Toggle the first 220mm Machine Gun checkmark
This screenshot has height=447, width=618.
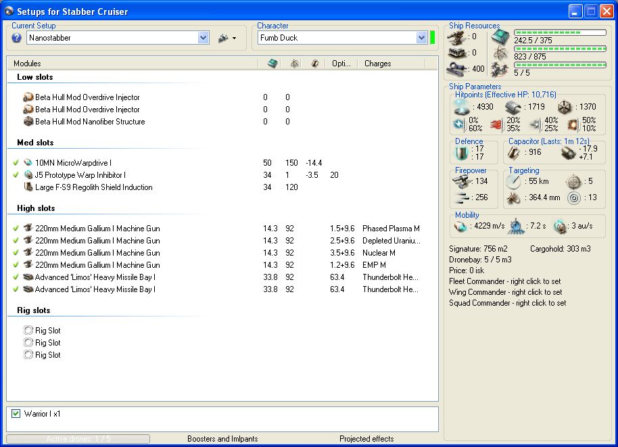(16, 229)
